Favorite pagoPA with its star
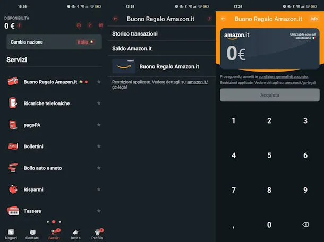The image size is (324, 242). tap(99, 125)
